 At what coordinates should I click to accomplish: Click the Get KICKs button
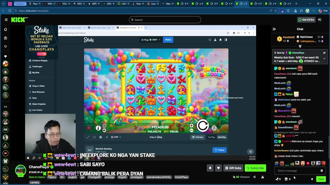(306, 20)
